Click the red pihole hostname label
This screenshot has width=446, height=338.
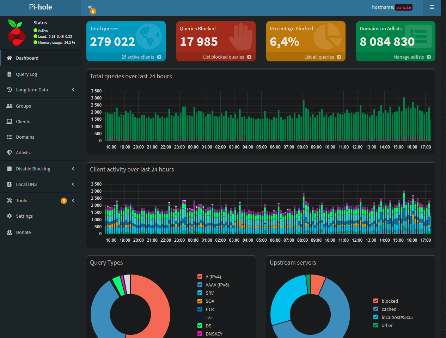tap(404, 7)
